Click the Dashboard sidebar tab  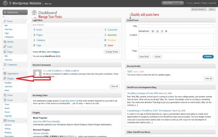[15, 12]
